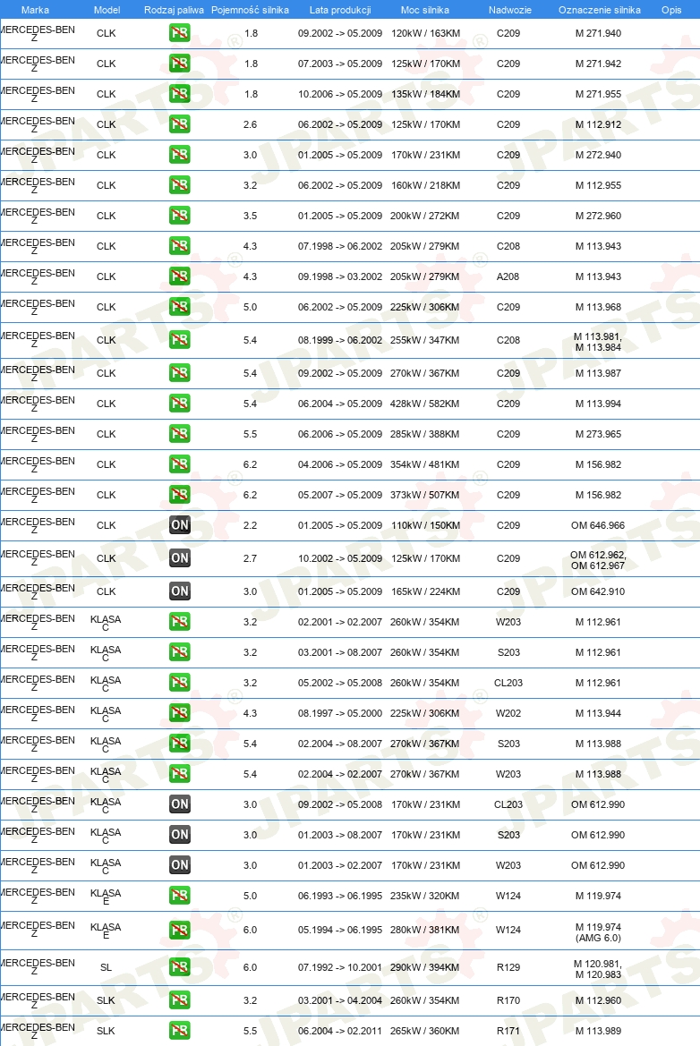
Task: Click diesel ON icon in OM 612.962 row
Action: (x=180, y=558)
